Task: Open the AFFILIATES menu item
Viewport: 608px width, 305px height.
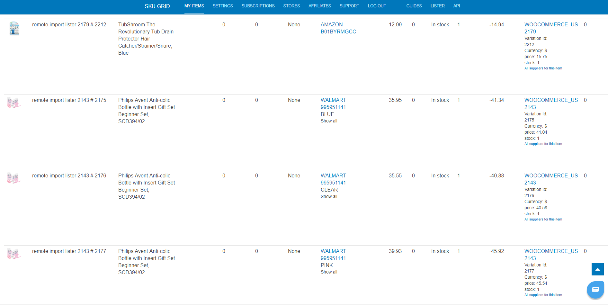Action: point(320,6)
